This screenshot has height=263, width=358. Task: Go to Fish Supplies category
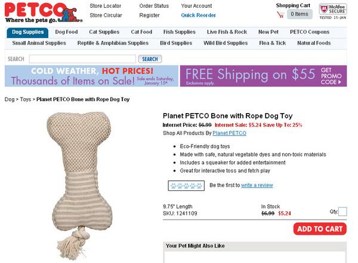[180, 32]
